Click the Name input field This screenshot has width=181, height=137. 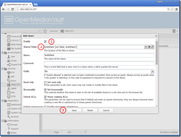click(99, 55)
